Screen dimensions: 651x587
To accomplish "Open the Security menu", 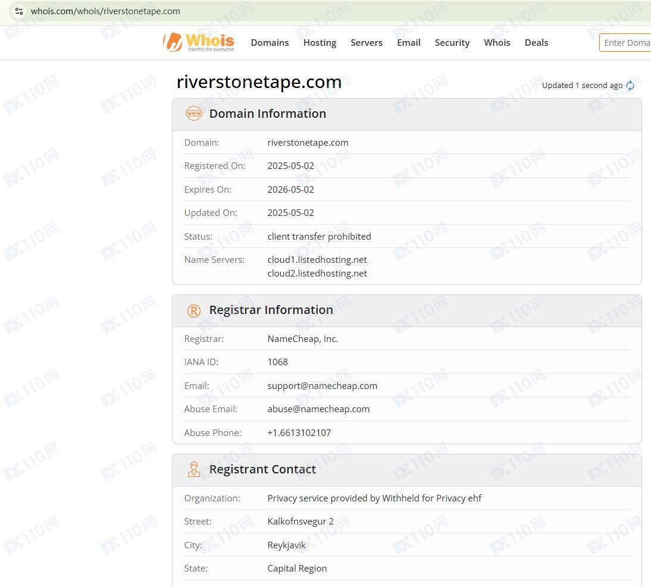I will pos(452,43).
